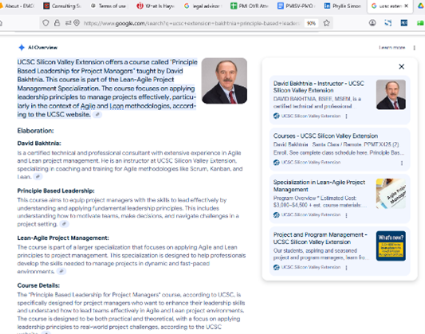Click the What's new thumbnail image
This screenshot has height=334, width=425.
coord(391,246)
